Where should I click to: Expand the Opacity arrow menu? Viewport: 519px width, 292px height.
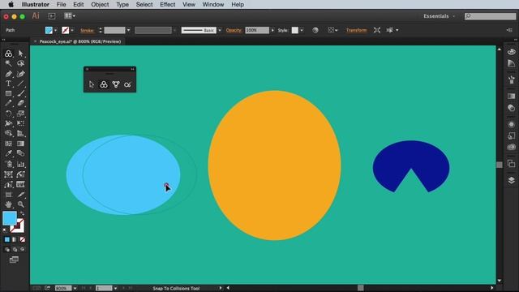(272, 30)
